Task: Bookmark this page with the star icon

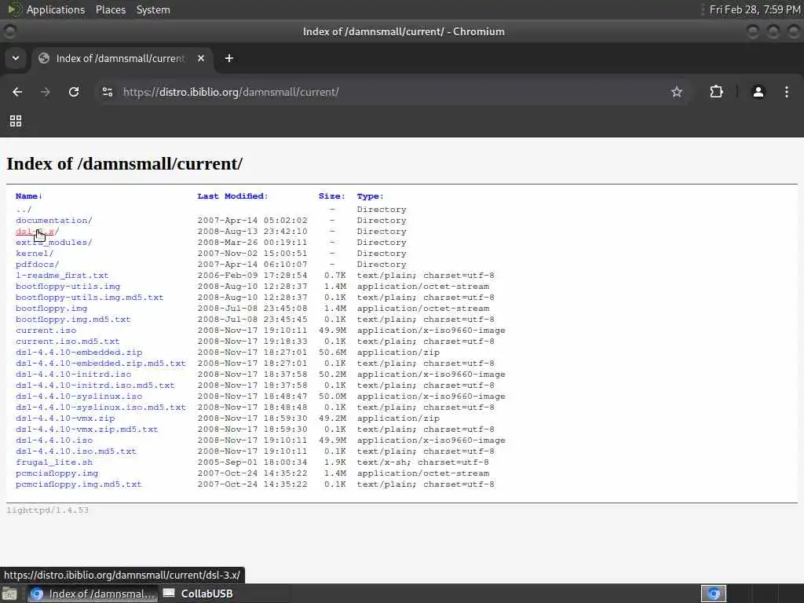Action: (x=677, y=92)
